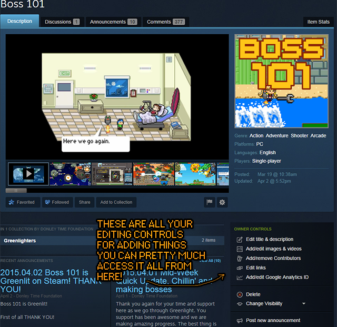Click Edit title & description
The width and height of the screenshot is (337, 327).
pos(270,239)
